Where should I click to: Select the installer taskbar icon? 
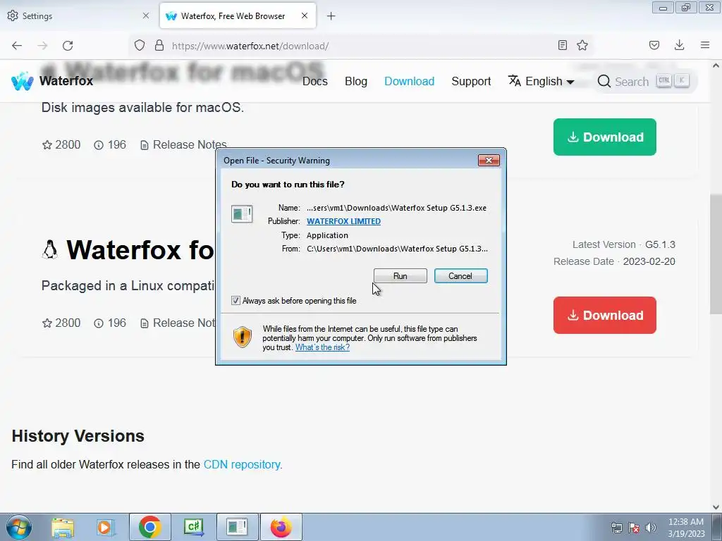click(237, 527)
